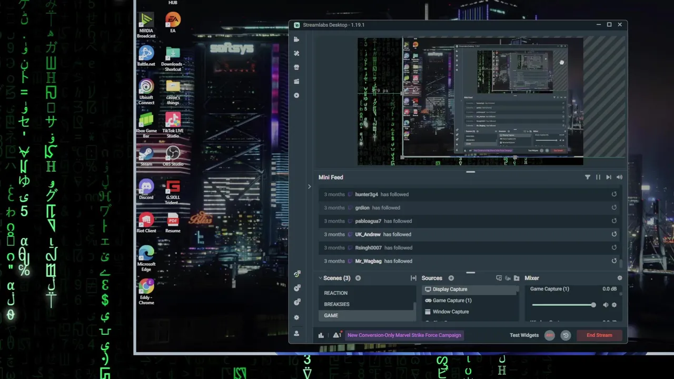Viewport: 674px width, 379px height.
Task: Open OBS Studio desktop icon
Action: 173,156
